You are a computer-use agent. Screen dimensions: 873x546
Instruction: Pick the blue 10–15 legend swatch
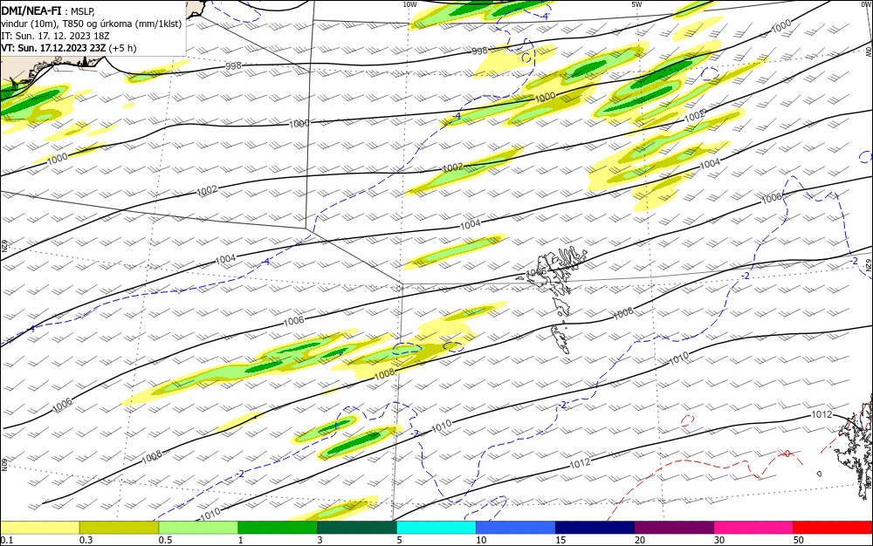click(x=516, y=528)
